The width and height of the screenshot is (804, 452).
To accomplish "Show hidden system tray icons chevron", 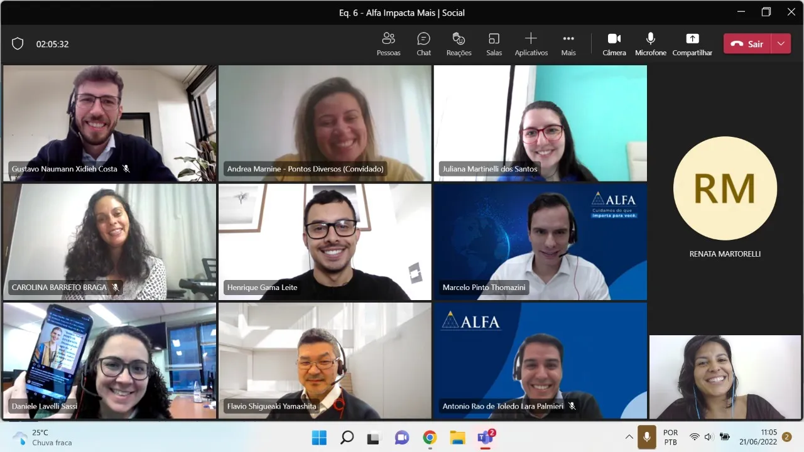I will click(x=629, y=437).
